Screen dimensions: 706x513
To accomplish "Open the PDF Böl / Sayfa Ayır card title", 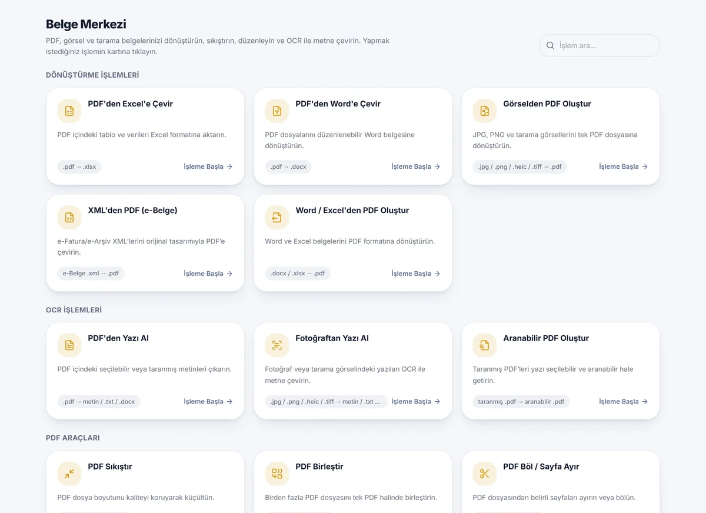I will [541, 467].
